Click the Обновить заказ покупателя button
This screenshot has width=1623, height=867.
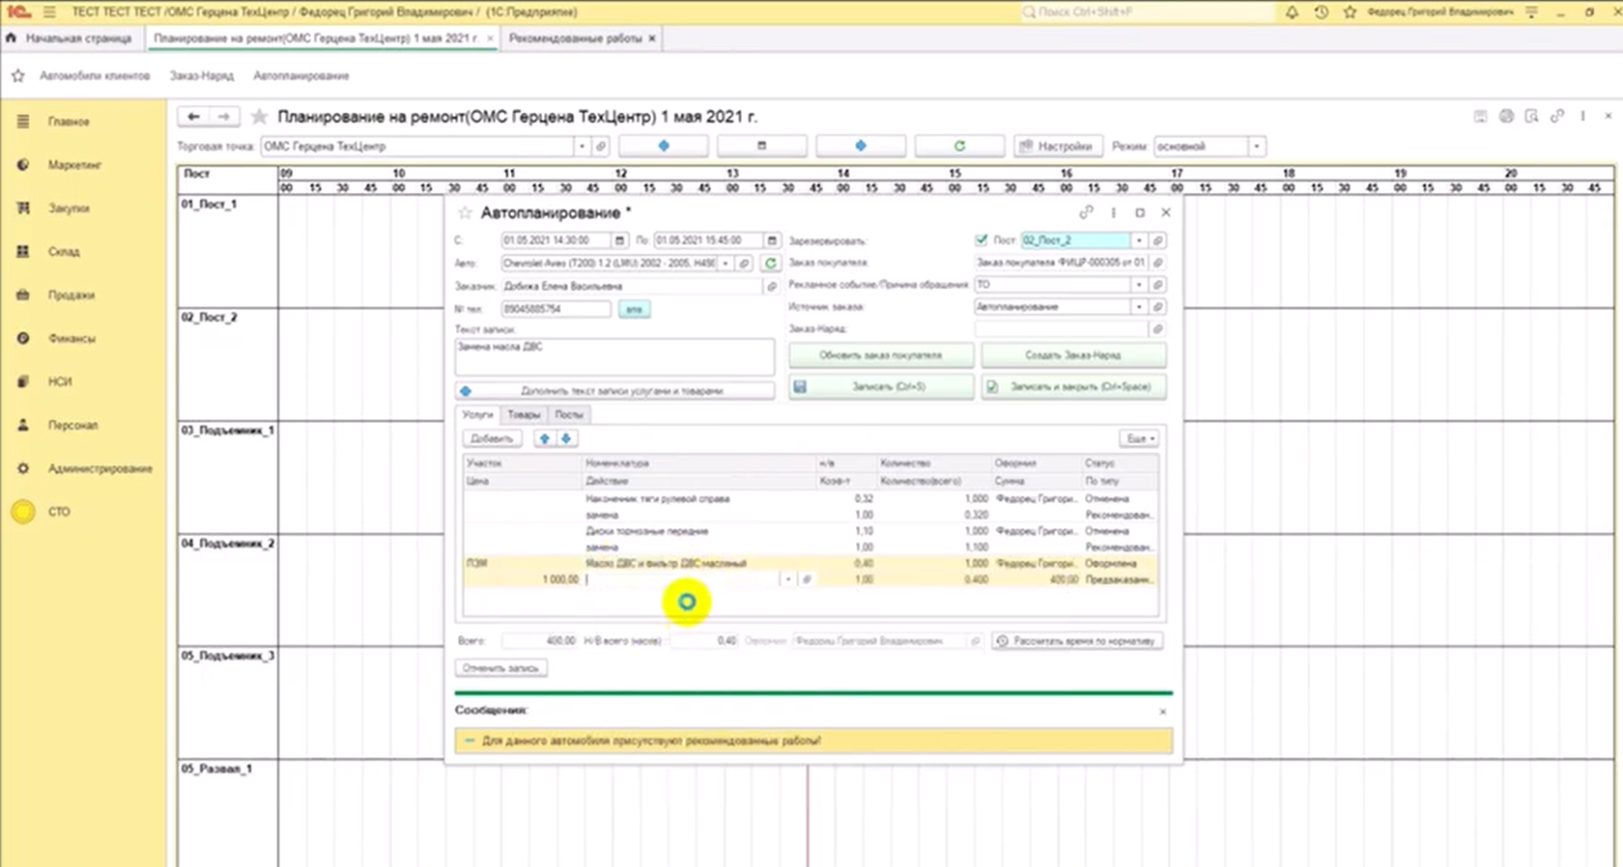point(880,355)
